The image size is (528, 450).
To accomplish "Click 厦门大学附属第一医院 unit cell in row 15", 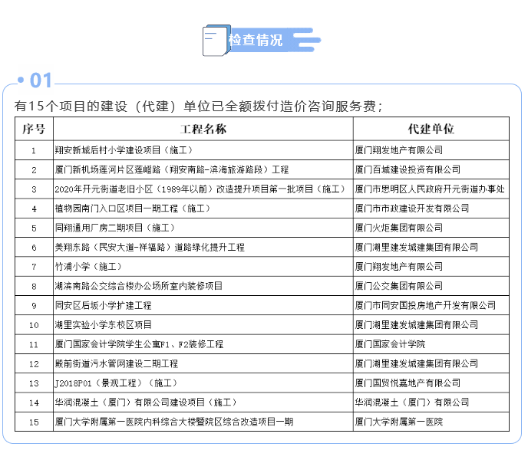I will click(x=431, y=422).
